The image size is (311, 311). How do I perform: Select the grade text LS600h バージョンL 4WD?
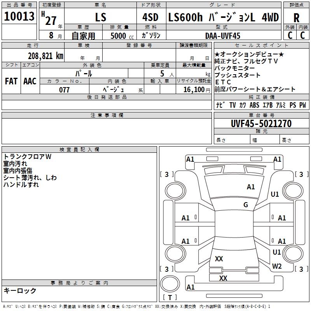(223, 17)
